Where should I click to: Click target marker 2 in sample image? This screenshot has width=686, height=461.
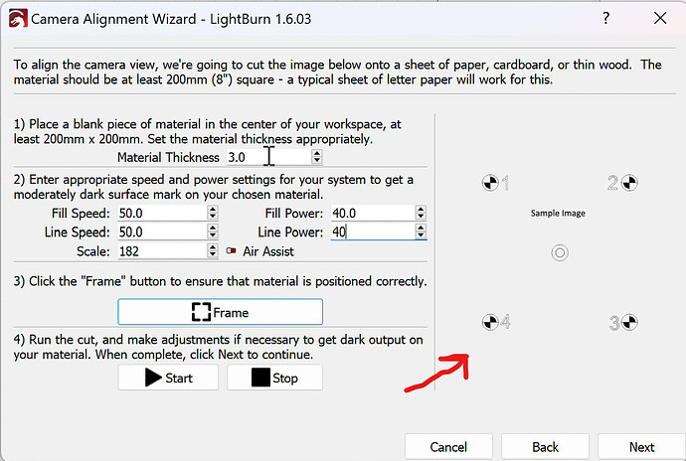point(629,183)
